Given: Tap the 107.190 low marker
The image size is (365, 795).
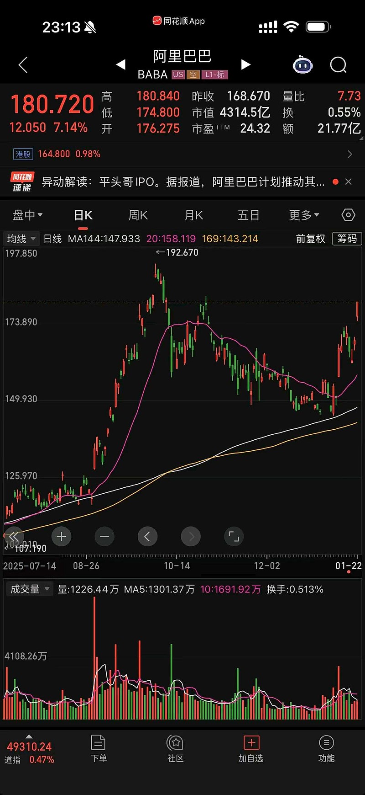Looking at the screenshot, I should click(x=26, y=548).
